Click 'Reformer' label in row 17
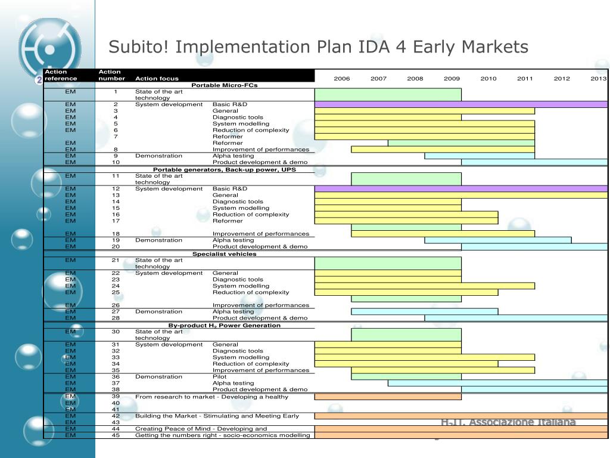This screenshot has width=610, height=458. 228,221
